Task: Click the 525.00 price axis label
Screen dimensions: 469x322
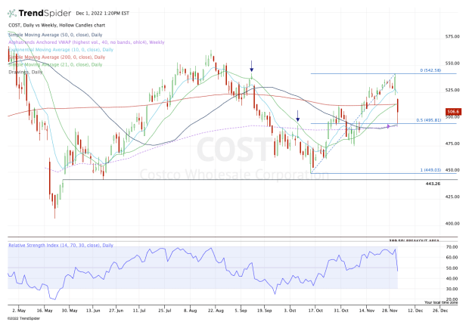Action: (452, 90)
